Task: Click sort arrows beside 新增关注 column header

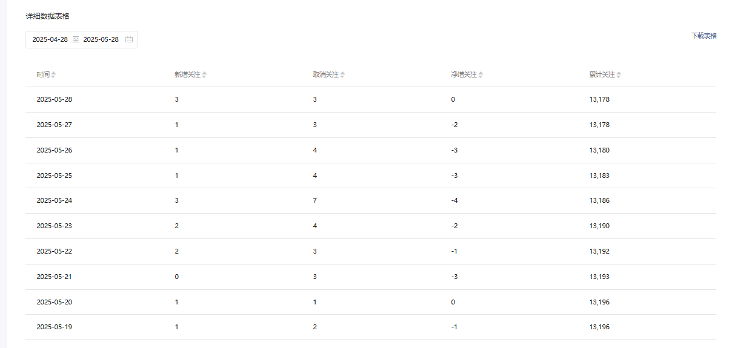Action: 204,75
